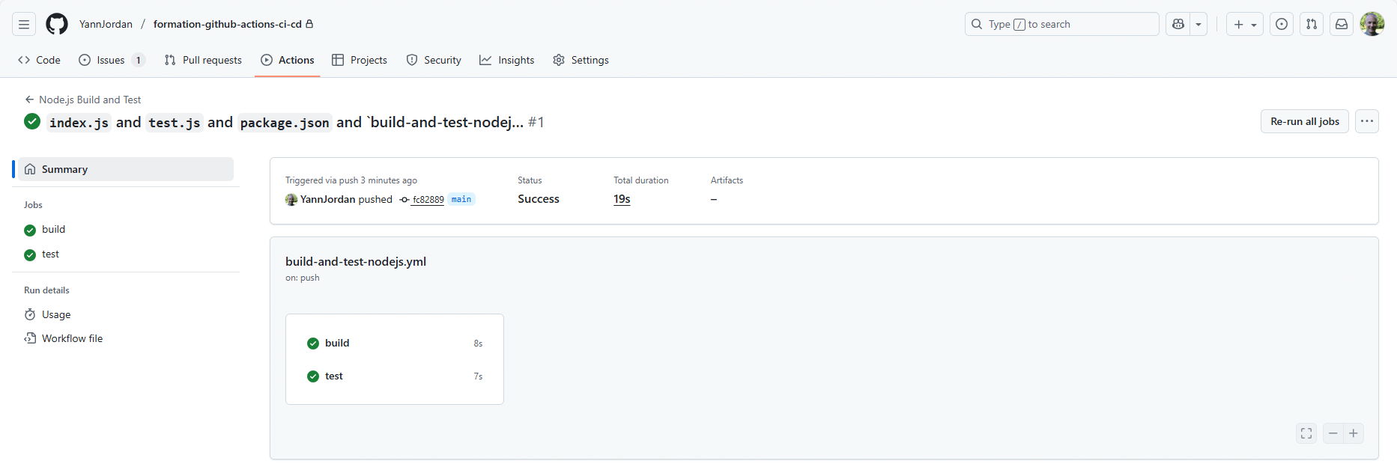
Task: Open the three-dot workflow run options menu
Action: coord(1367,121)
